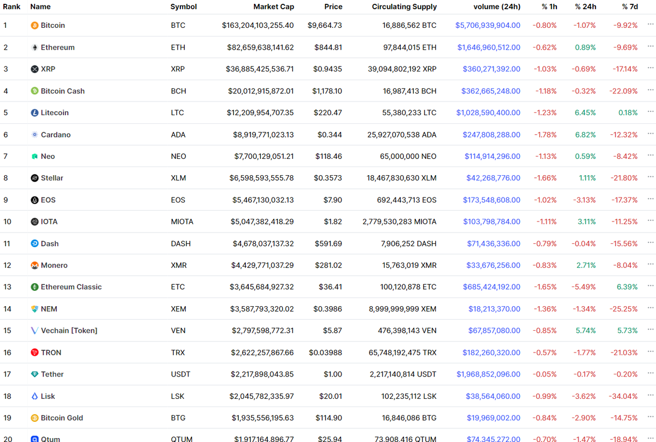Click the Bitcoin coin icon

point(34,26)
